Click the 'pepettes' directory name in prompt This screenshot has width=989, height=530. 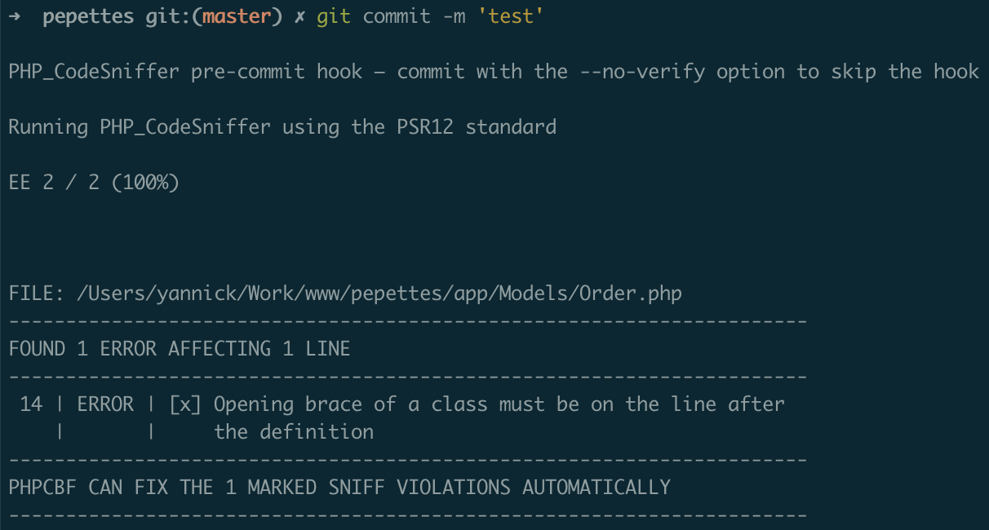tap(88, 17)
